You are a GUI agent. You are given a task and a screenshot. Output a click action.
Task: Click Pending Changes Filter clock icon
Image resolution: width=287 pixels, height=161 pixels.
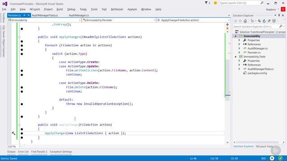tap(252, 21)
